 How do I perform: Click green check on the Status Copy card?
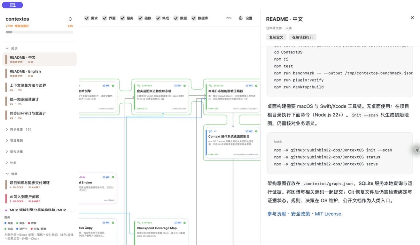click(113, 223)
